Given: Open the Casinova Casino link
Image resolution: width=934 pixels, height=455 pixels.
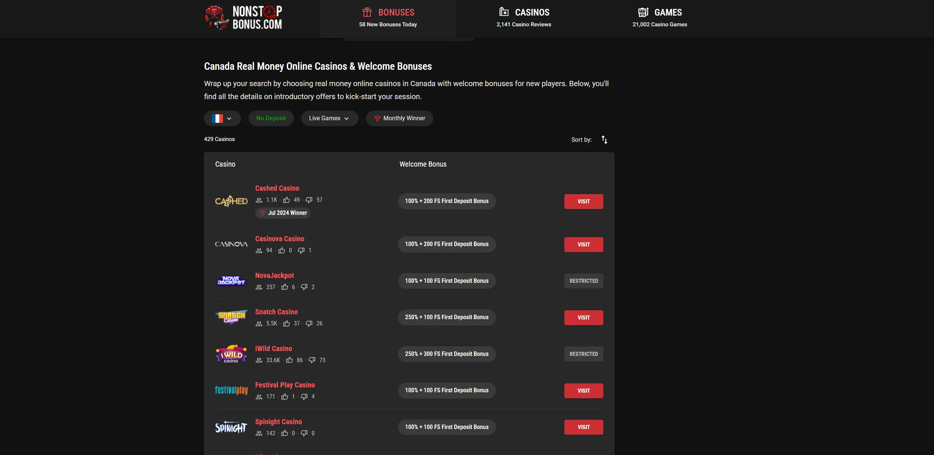Looking at the screenshot, I should click(x=279, y=239).
